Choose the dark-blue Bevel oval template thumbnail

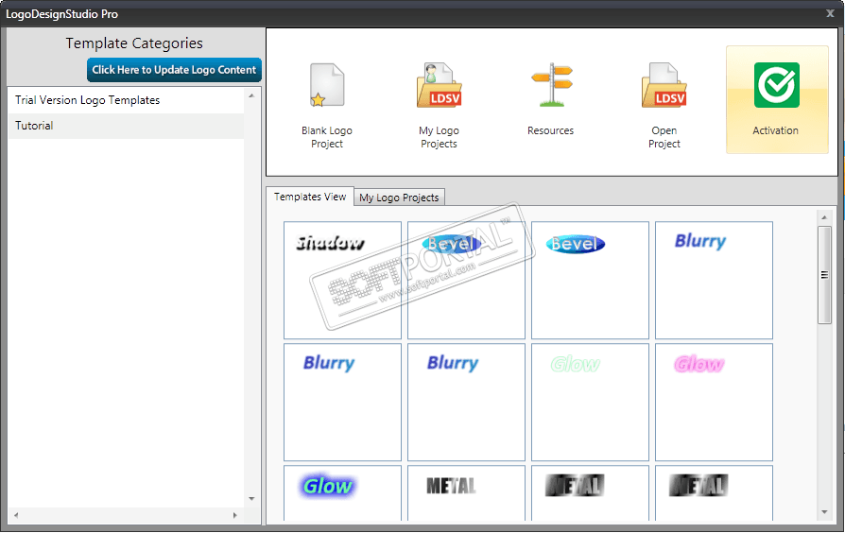(466, 281)
